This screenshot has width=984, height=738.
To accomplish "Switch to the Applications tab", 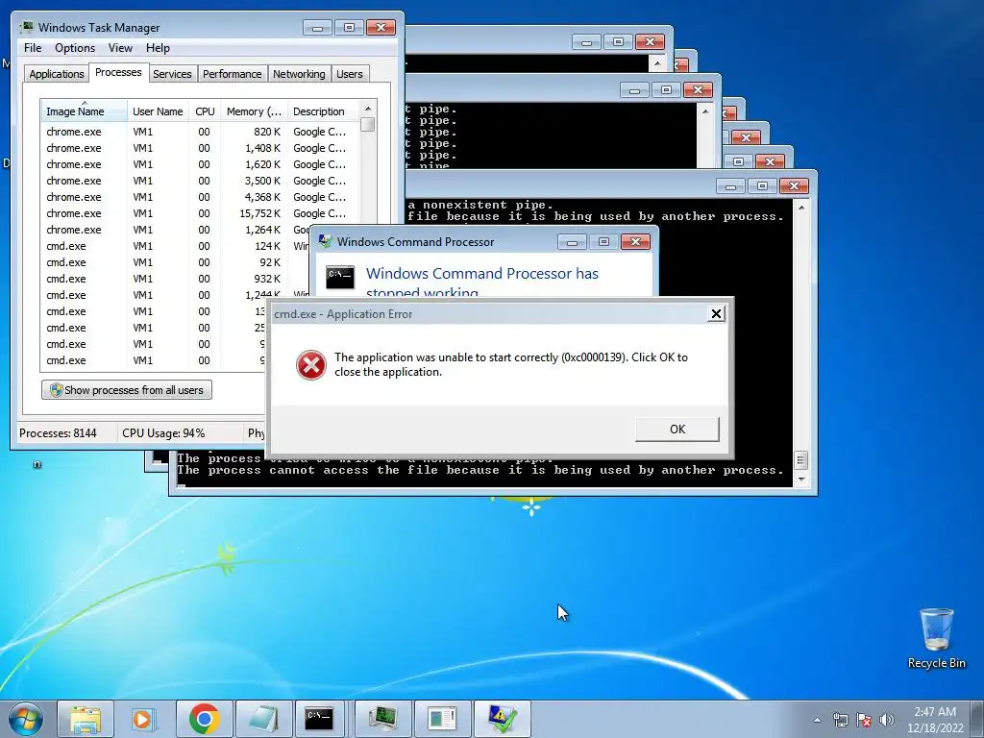I will [57, 74].
